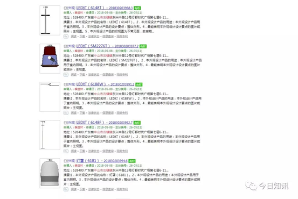The height and width of the screenshot is (199, 298).
Task: Click 信息查询 under the SM2276T result
Action: 108,75
